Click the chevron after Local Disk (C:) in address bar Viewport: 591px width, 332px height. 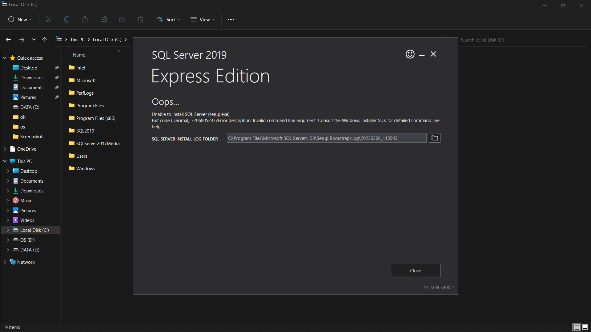[126, 40]
